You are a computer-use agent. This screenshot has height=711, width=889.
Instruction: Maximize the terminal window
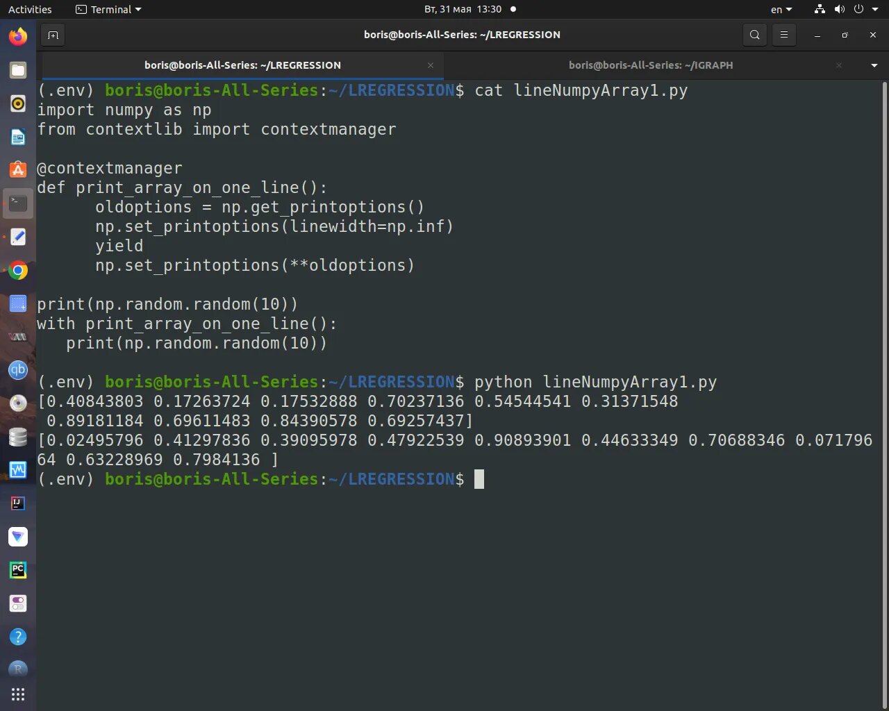(x=845, y=35)
